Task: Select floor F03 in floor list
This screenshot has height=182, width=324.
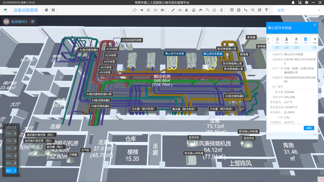Action: (11, 141)
